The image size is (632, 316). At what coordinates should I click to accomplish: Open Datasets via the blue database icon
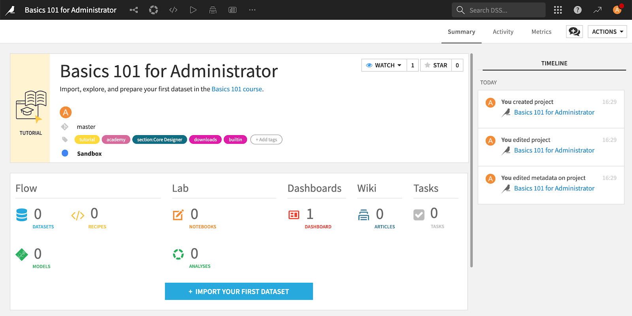pyautogui.click(x=22, y=214)
